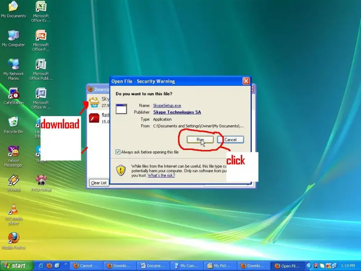Screen dimensions: 361x271
Task: Click Run to launch SkypeSetup.exe
Action: [200, 140]
